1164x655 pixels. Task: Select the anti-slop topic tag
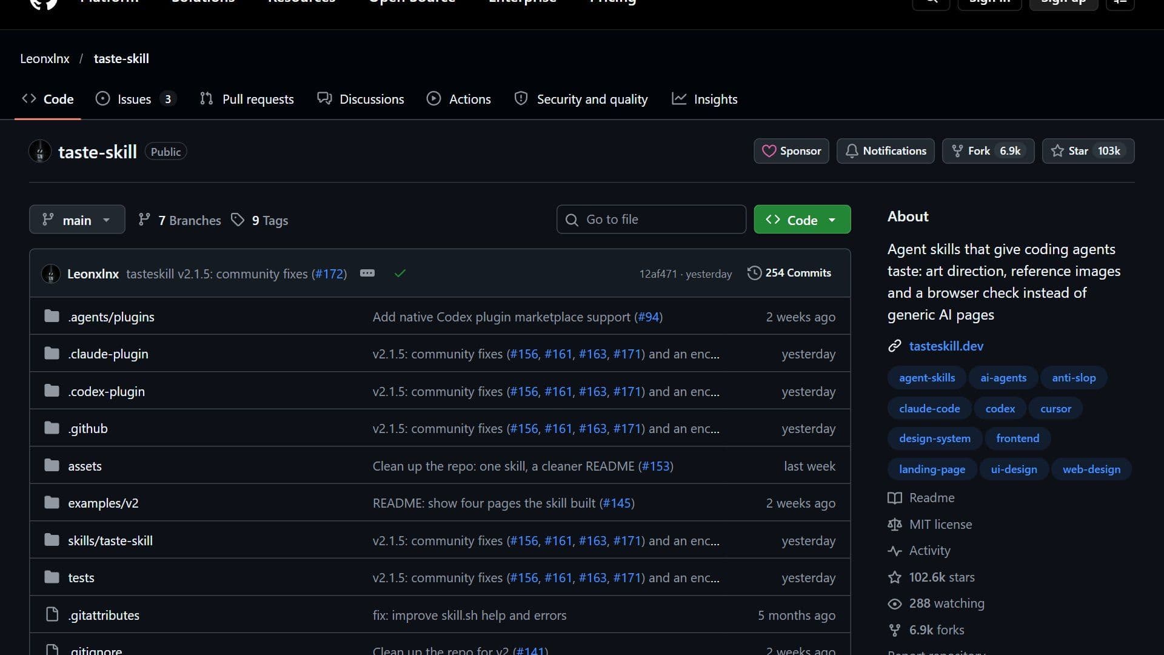tap(1074, 377)
